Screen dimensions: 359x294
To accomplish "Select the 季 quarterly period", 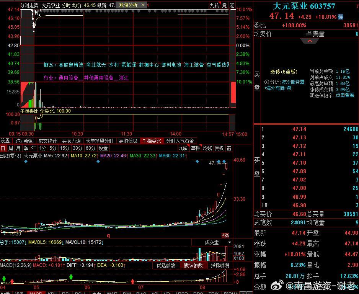I will pos(26,149).
